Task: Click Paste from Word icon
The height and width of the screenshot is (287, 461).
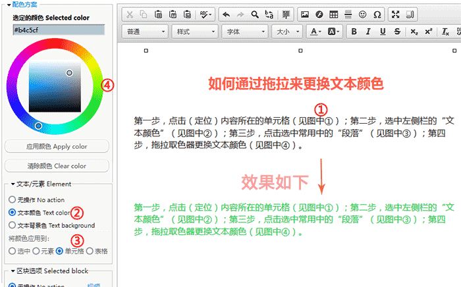Action: pos(187,14)
